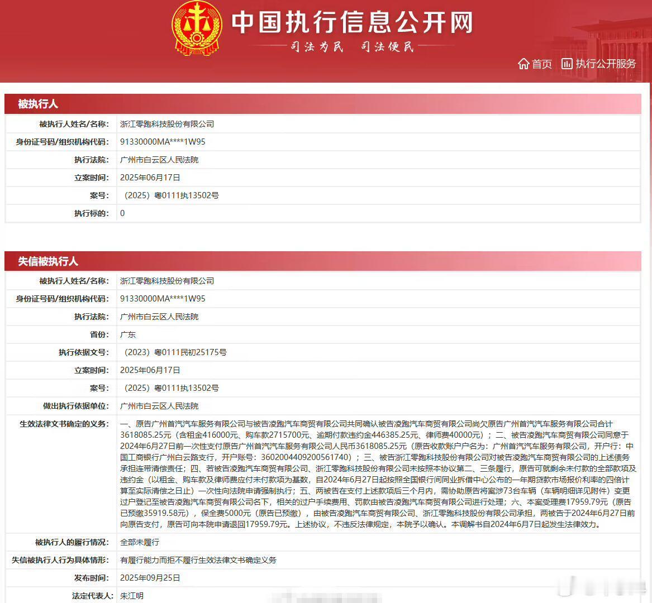Click the 司法为民 司法便民 slogan
This screenshot has width=652, height=603.
(353, 46)
